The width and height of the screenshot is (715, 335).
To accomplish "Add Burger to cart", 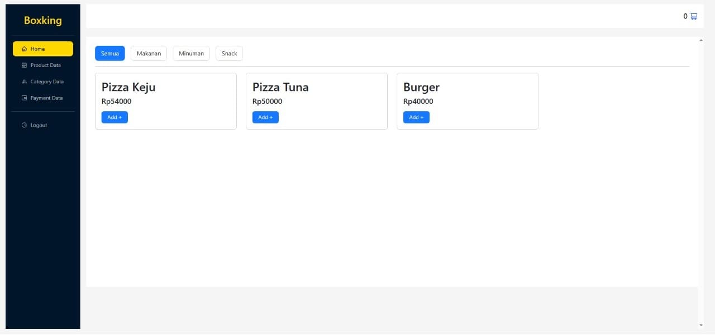I will pyautogui.click(x=416, y=117).
